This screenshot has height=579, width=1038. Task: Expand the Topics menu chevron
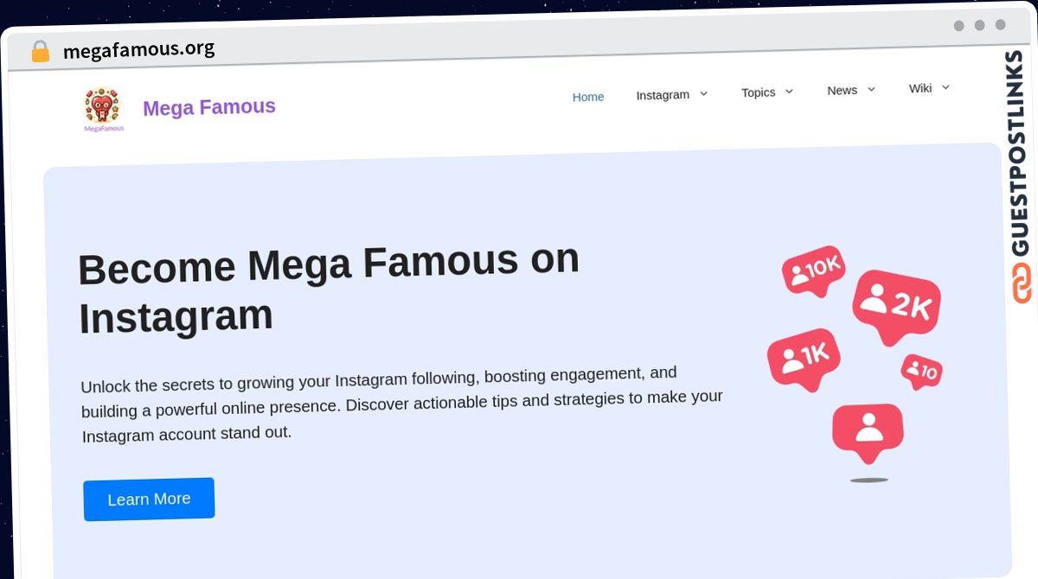point(788,91)
